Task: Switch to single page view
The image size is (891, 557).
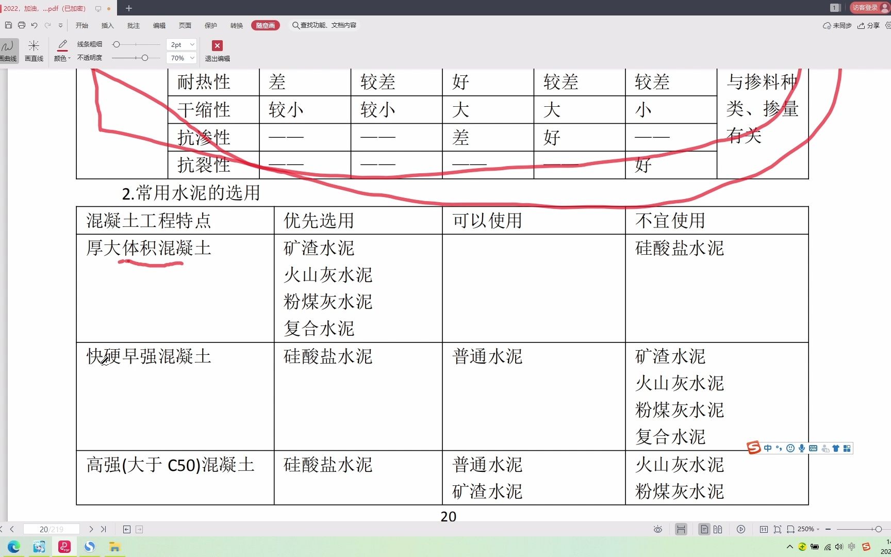Action: pos(704,529)
